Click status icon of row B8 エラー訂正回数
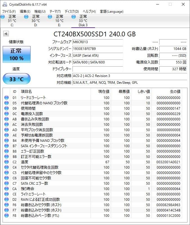 pos(6,151)
